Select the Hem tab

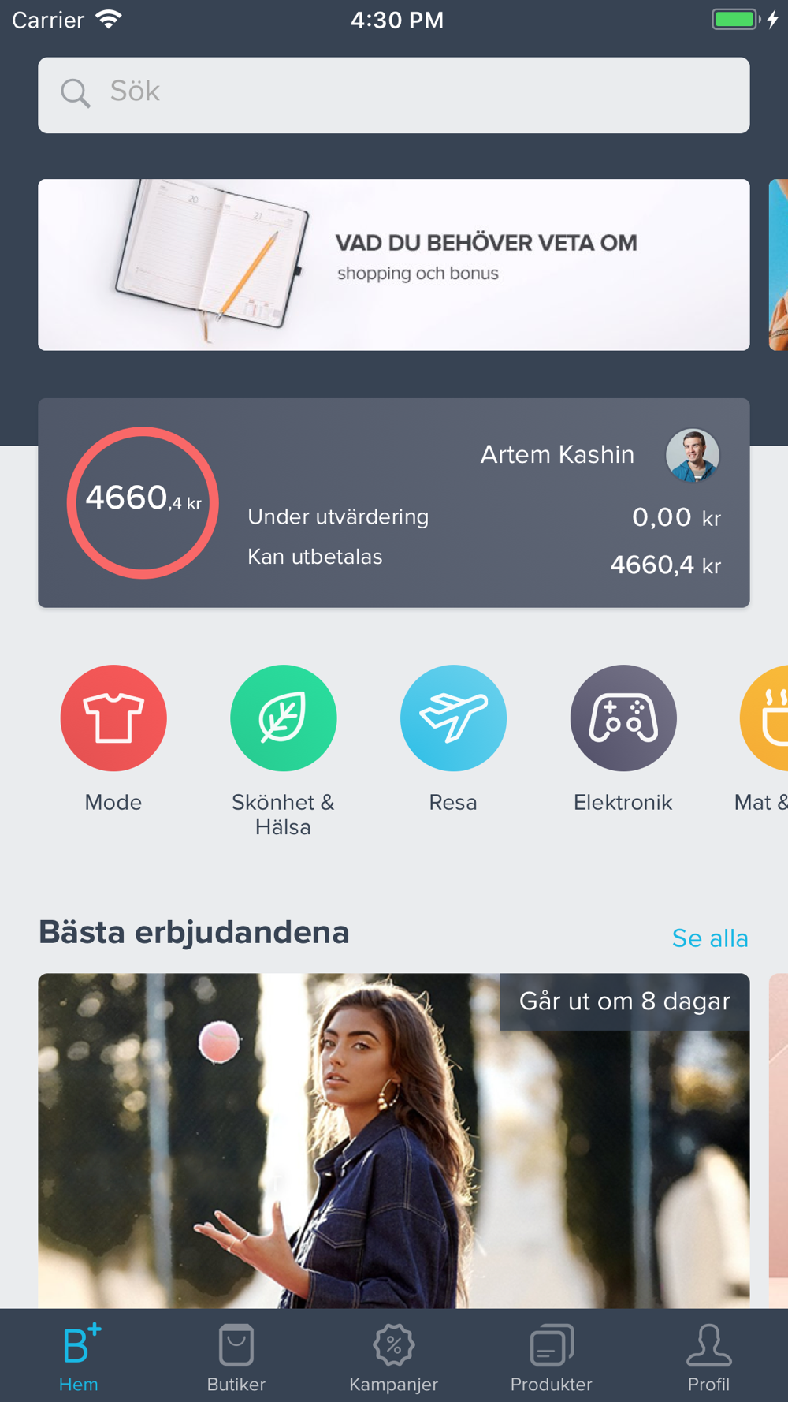coord(79,1358)
